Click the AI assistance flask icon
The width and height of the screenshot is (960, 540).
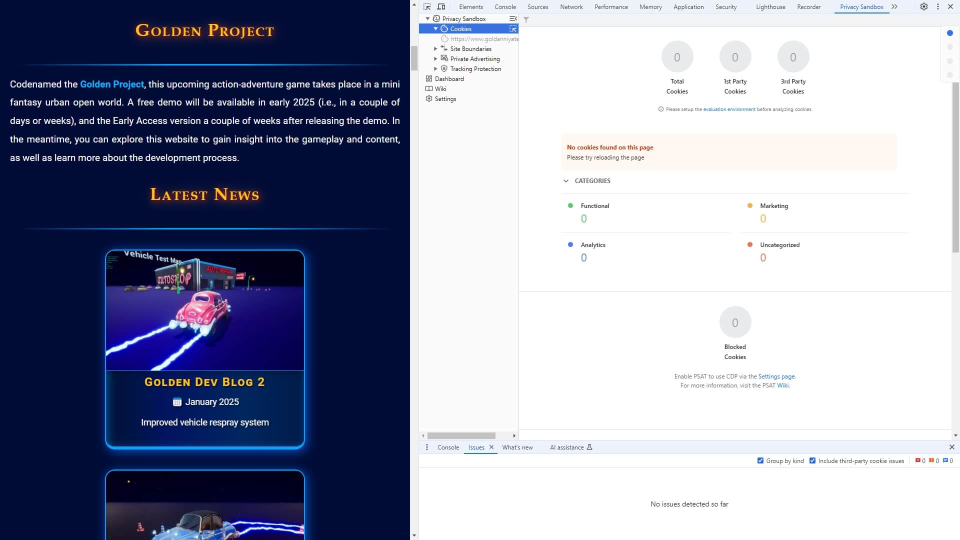[590, 447]
